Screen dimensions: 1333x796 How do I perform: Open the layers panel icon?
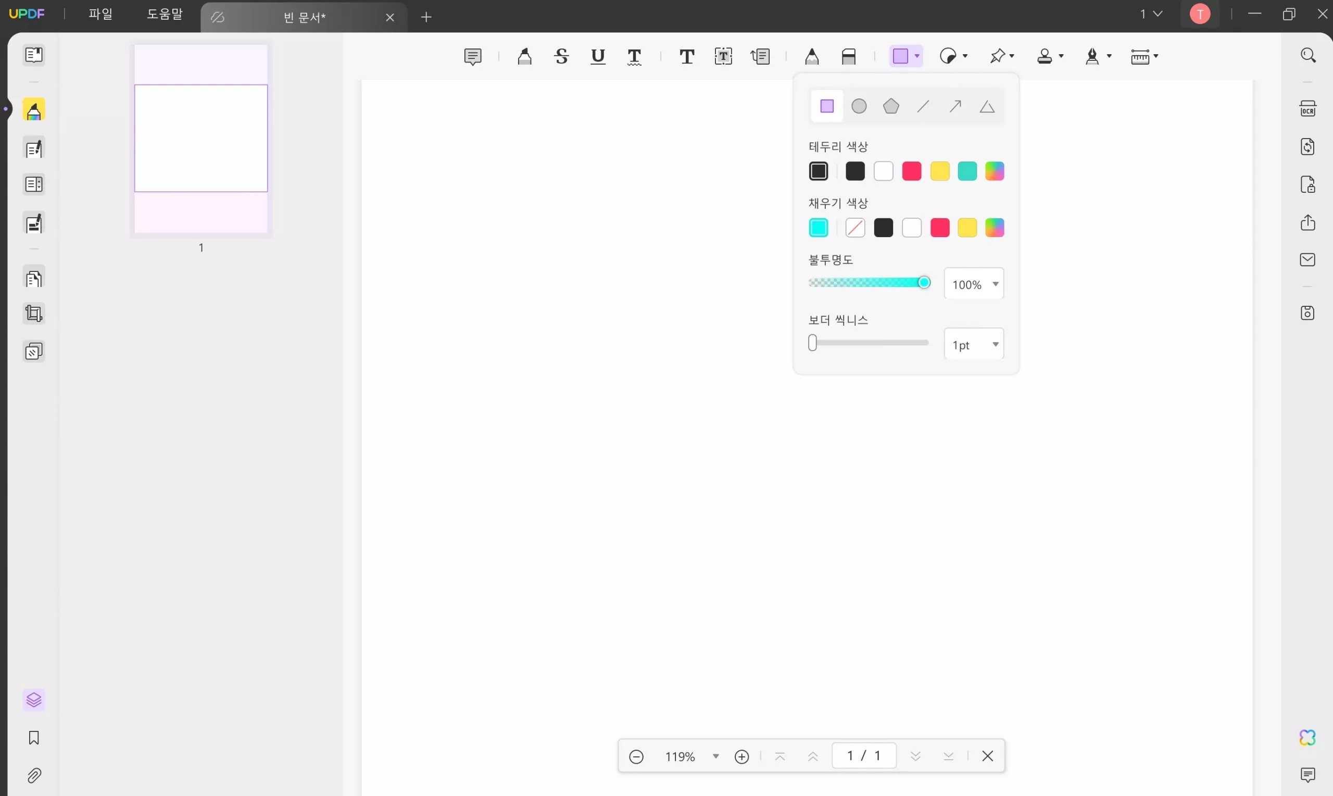click(x=34, y=700)
